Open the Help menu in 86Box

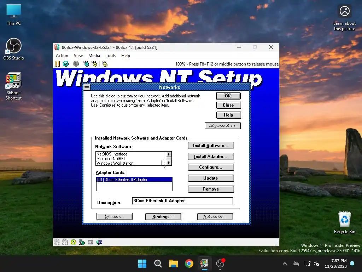[x=125, y=56]
